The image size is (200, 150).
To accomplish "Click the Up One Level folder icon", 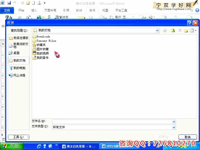I will tap(173, 31).
